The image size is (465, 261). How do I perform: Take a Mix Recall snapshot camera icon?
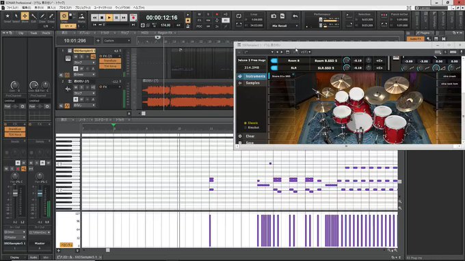click(274, 16)
